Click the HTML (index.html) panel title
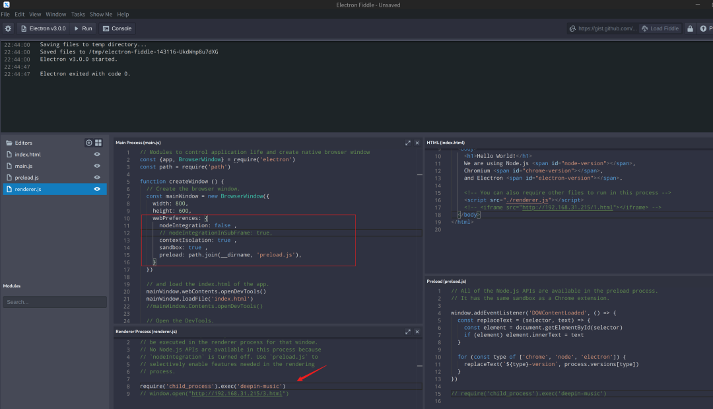This screenshot has width=713, height=409. point(446,143)
